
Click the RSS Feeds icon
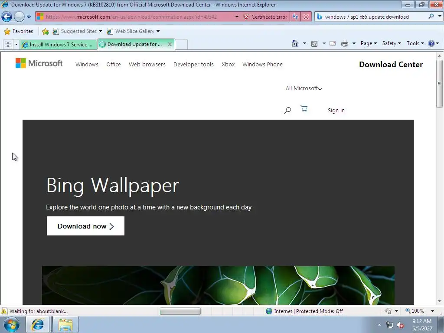(314, 44)
